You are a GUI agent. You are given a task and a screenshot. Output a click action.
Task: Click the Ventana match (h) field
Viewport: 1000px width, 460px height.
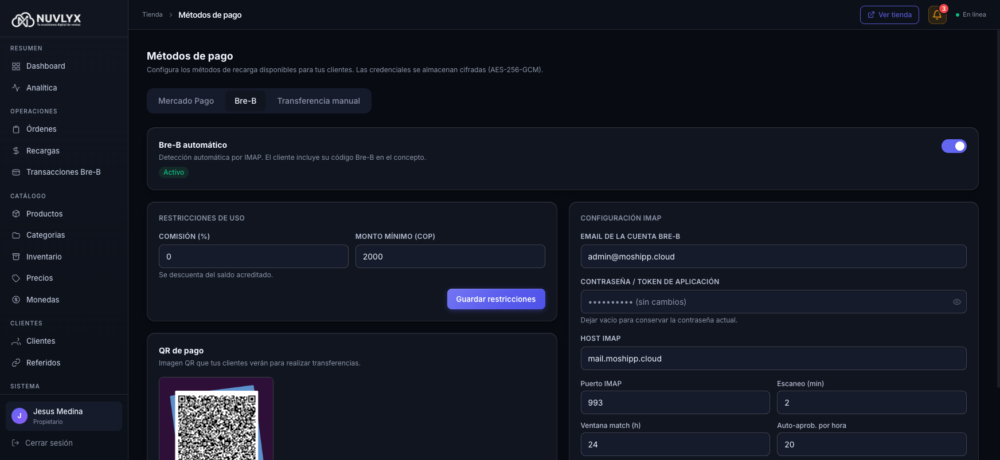click(x=675, y=445)
